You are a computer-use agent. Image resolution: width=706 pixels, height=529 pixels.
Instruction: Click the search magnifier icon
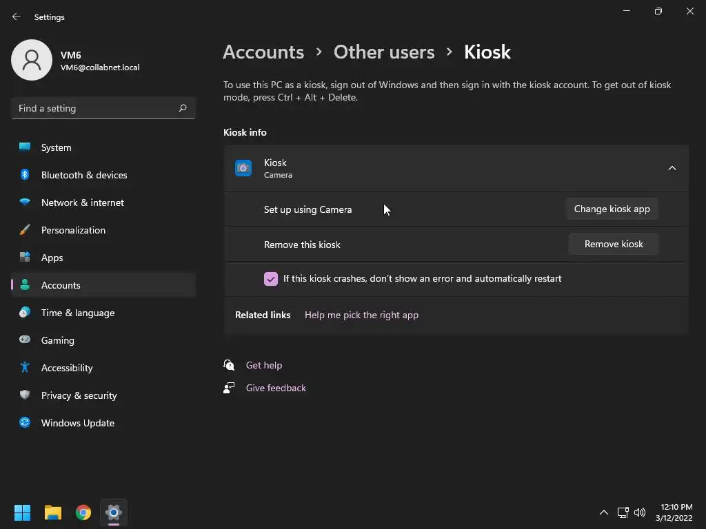click(x=183, y=108)
